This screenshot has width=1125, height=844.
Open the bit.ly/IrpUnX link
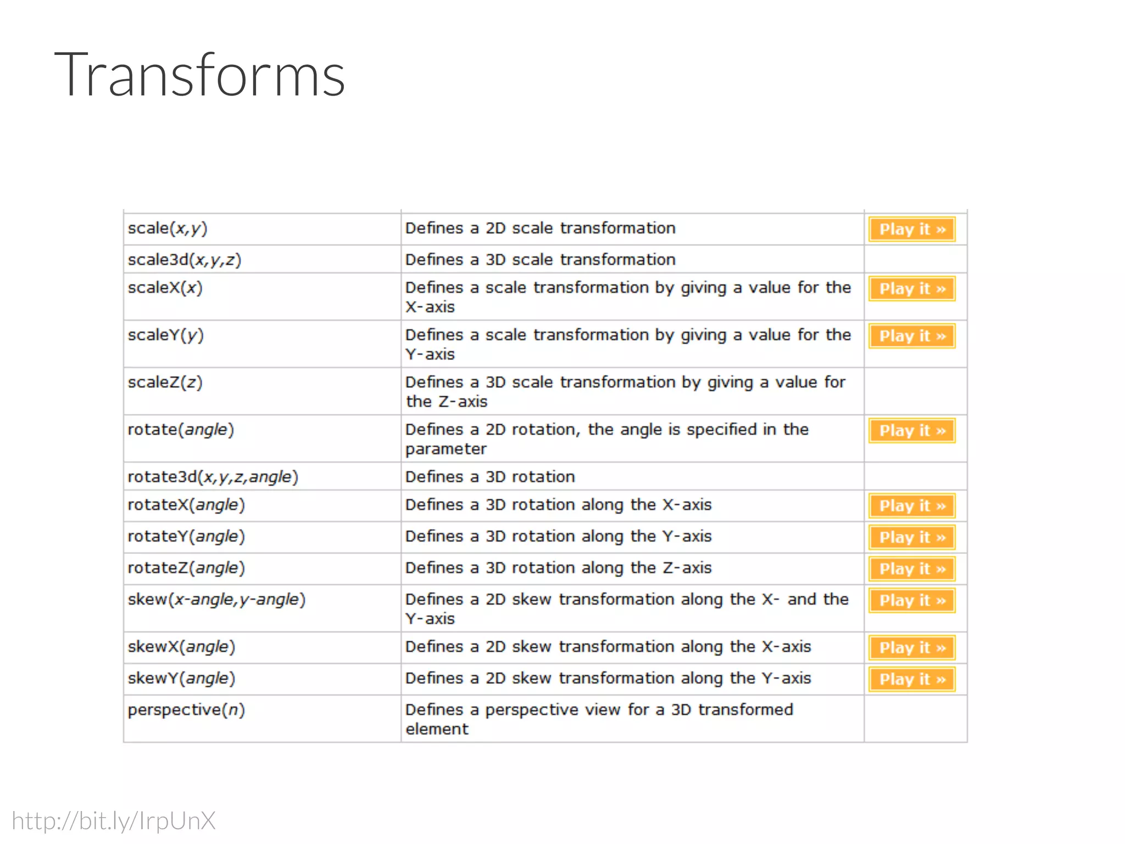tap(114, 821)
